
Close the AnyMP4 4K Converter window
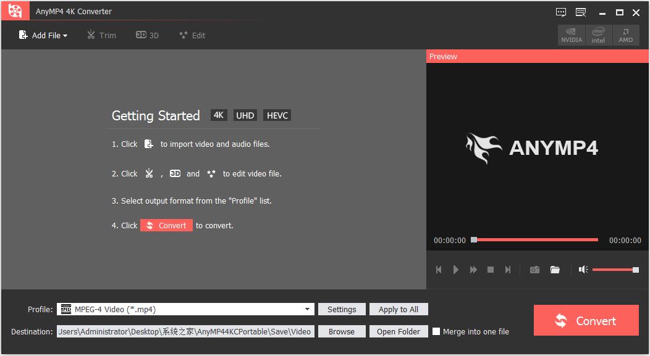(636, 12)
